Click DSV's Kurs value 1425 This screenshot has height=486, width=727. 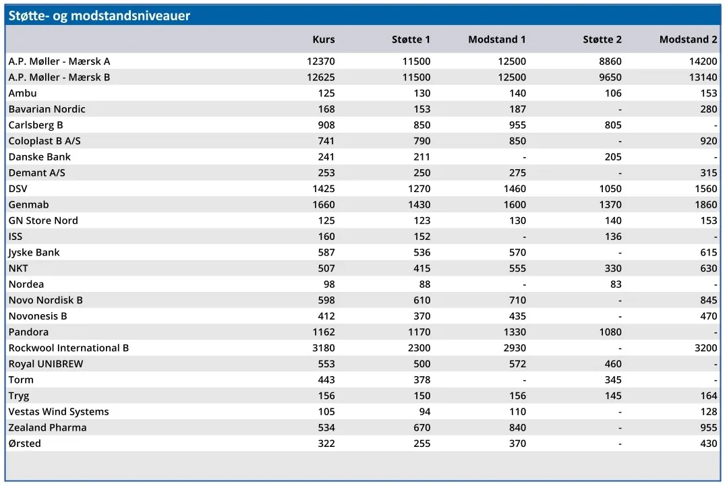[320, 189]
